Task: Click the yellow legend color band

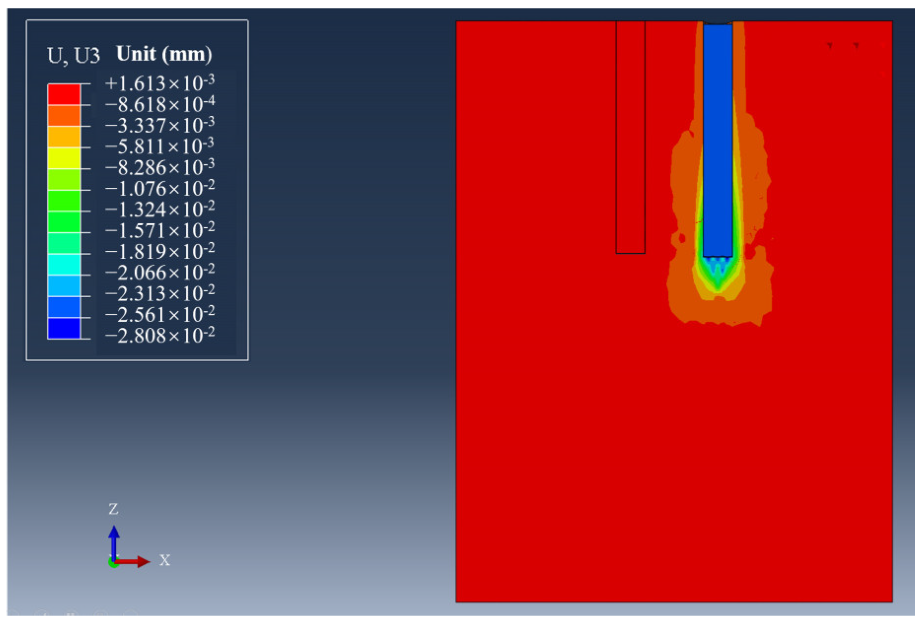Action: coord(64,158)
